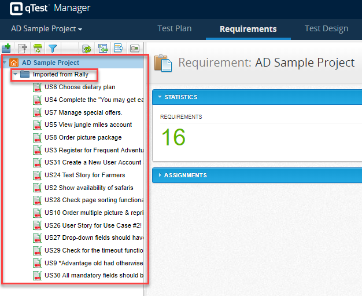
Task: Click the rightmost toolbar toggle icon
Action: 134,49
